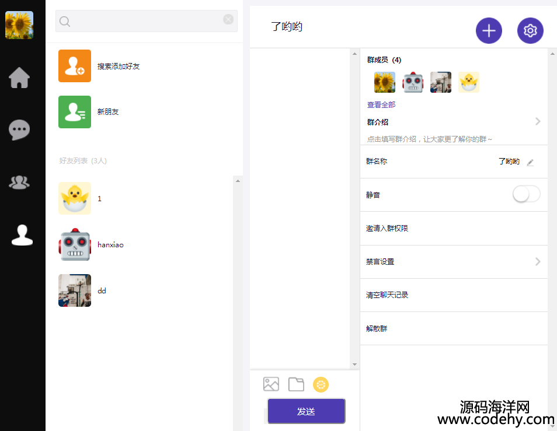Select 清空聊天记录 to clear chat history
The image size is (557, 431).
coord(454,295)
